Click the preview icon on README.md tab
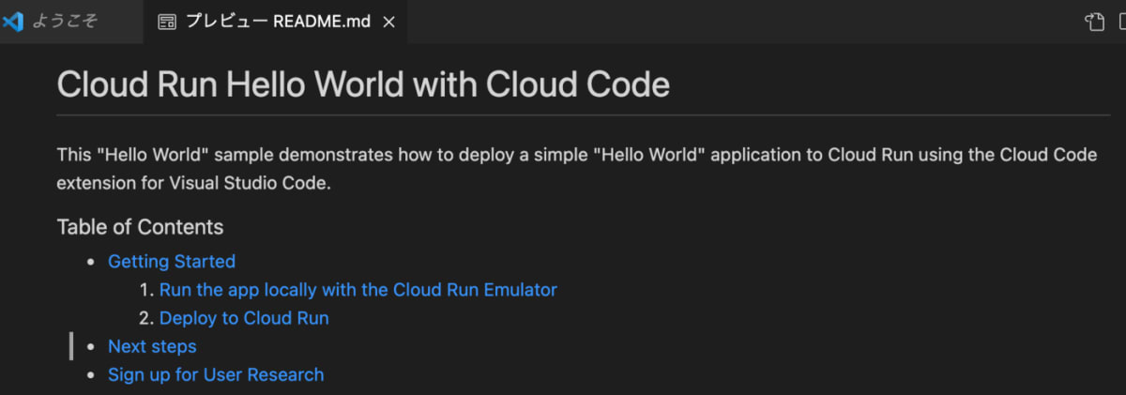 pyautogui.click(x=166, y=22)
